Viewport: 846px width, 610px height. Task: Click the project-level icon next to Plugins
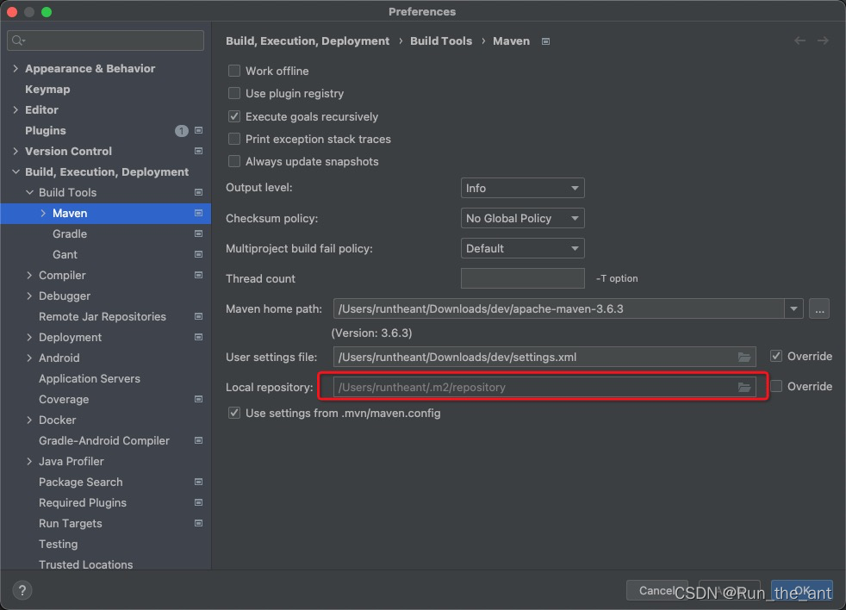198,131
